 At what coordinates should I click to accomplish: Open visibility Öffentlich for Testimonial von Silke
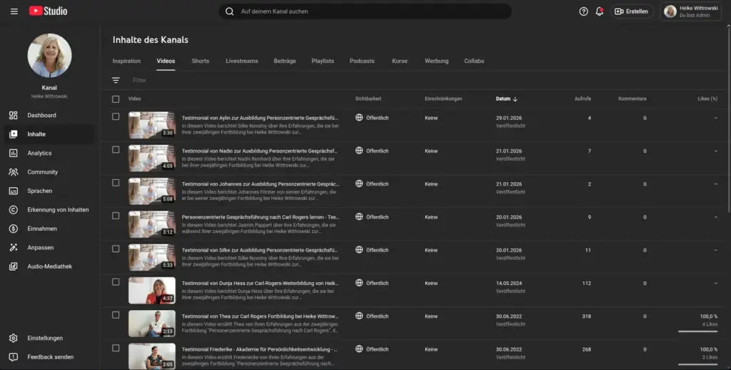[372, 250]
